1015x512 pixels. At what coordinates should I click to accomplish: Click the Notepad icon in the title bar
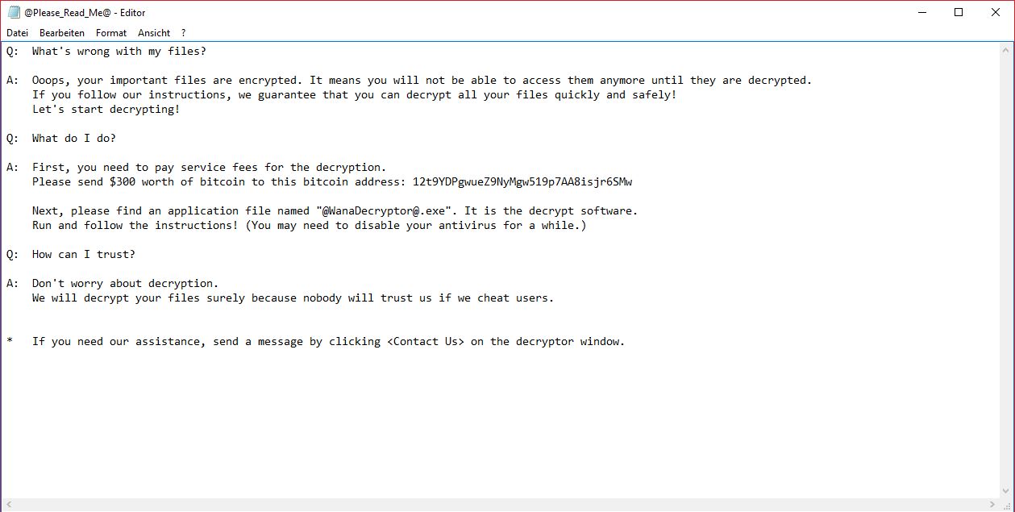tap(13, 13)
